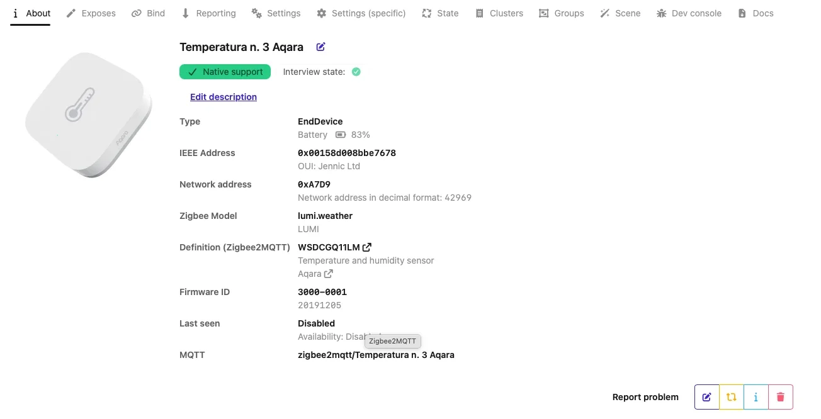Click the lumi.weather Zigbee model text

point(325,216)
